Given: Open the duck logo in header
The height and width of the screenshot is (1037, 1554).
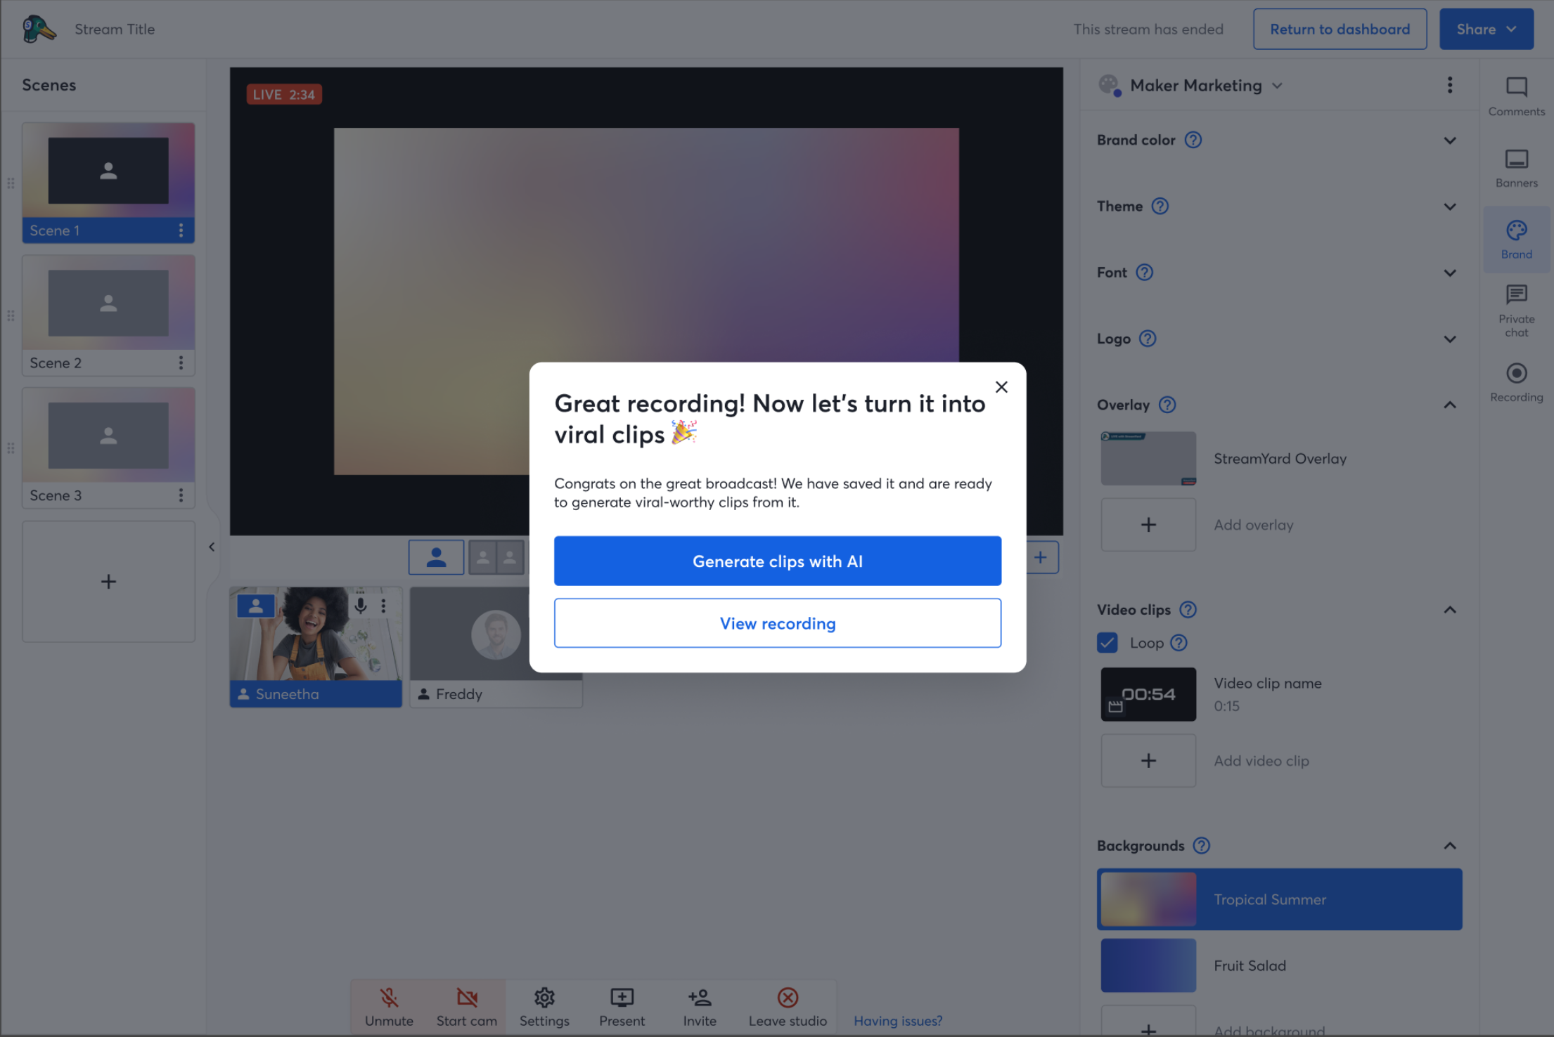Looking at the screenshot, I should click(39, 29).
